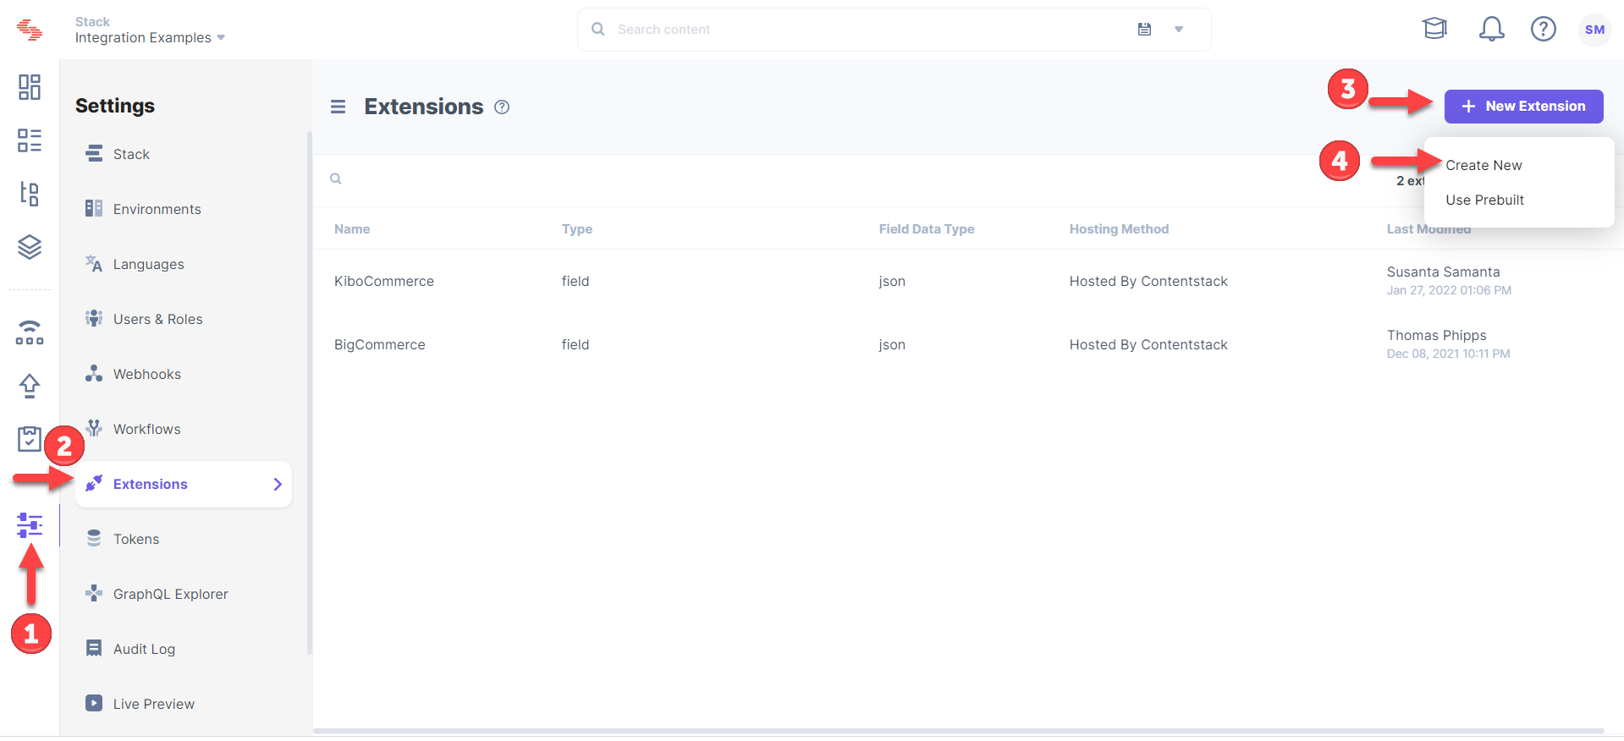Viewport: 1624px width, 741px height.
Task: Click the Live Preview play icon
Action: tap(94, 703)
